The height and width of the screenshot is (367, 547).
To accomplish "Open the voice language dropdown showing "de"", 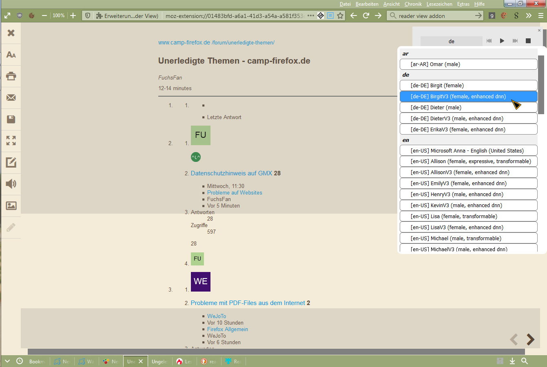I will click(x=451, y=41).
